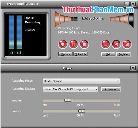
Task: Open the recordings list round button
Action: pyautogui.click(x=106, y=44)
